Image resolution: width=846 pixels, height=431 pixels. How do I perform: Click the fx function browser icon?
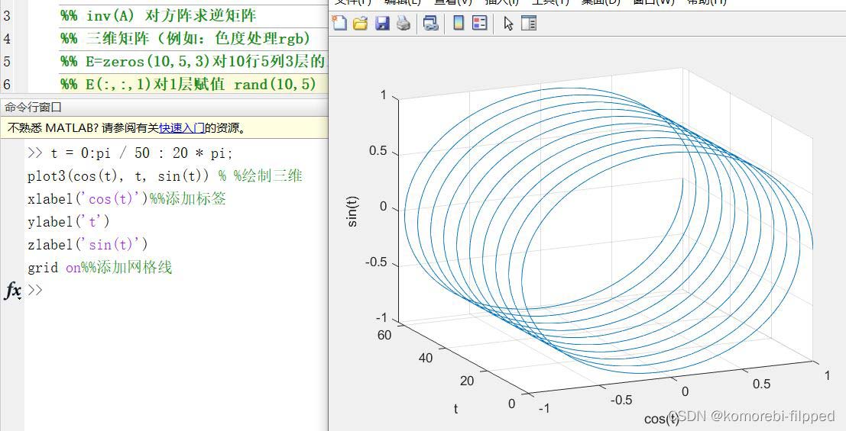[x=13, y=291]
